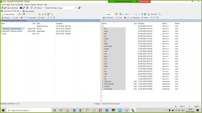The height and width of the screenshot is (113, 202).
Task: Open the Mark menu
Action: [8, 5]
